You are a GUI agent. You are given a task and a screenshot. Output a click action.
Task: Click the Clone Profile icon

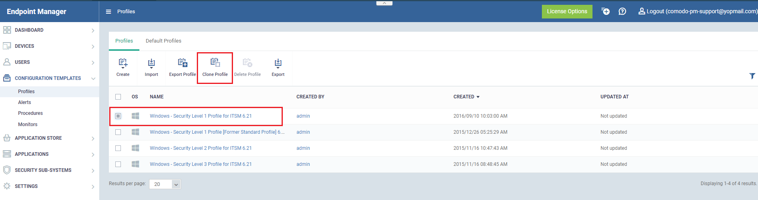point(215,62)
